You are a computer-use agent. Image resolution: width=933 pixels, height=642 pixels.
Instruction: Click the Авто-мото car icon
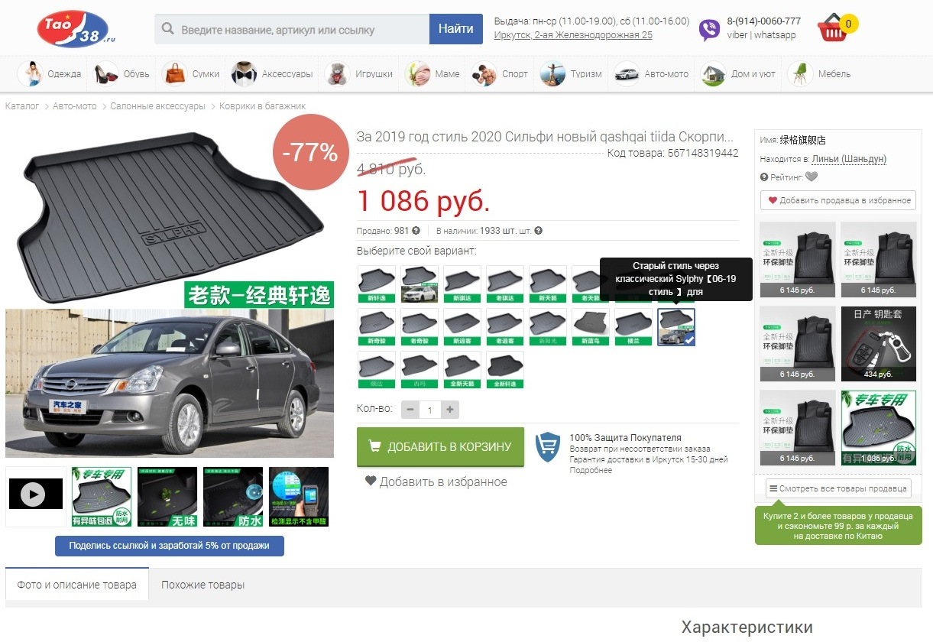click(627, 74)
